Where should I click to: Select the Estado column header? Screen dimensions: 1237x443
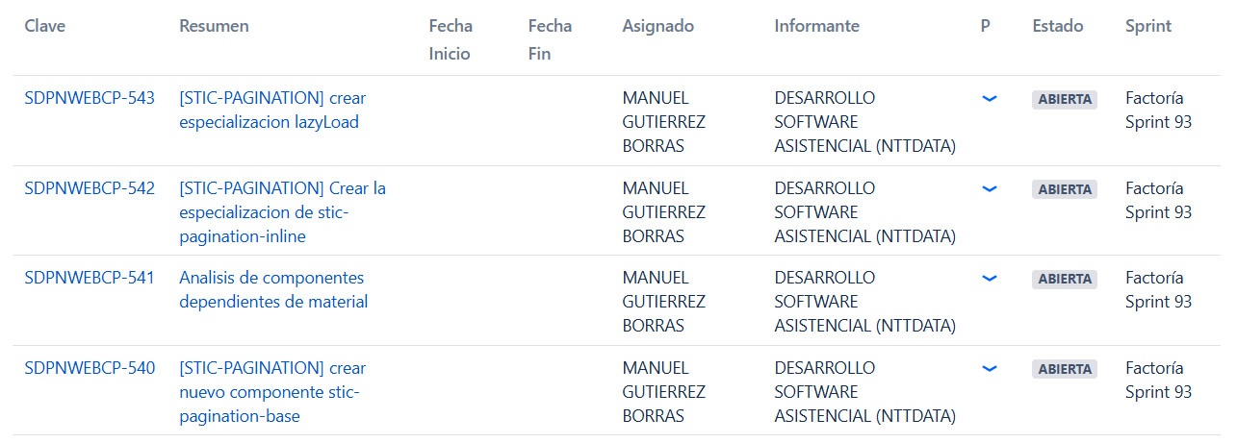(x=1058, y=27)
